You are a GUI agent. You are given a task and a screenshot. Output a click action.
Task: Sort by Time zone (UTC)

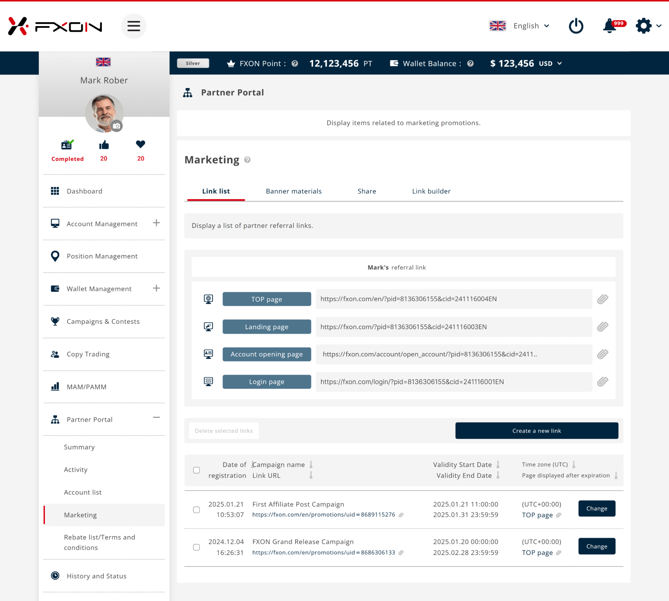(x=574, y=465)
